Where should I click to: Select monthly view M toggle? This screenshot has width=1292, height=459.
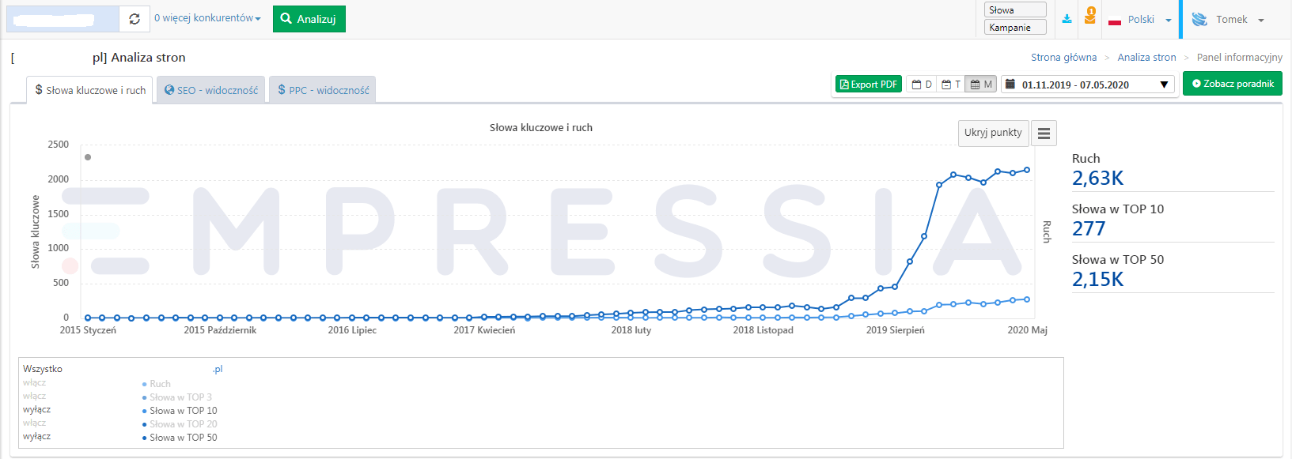pyautogui.click(x=981, y=84)
